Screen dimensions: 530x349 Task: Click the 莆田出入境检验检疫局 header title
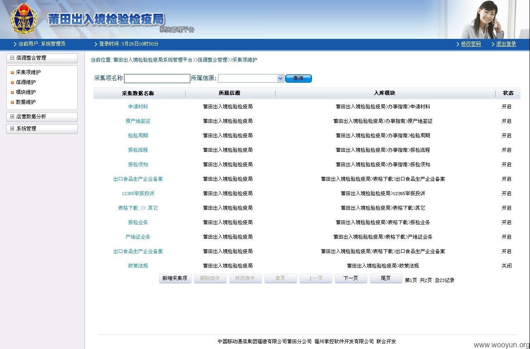pos(106,19)
